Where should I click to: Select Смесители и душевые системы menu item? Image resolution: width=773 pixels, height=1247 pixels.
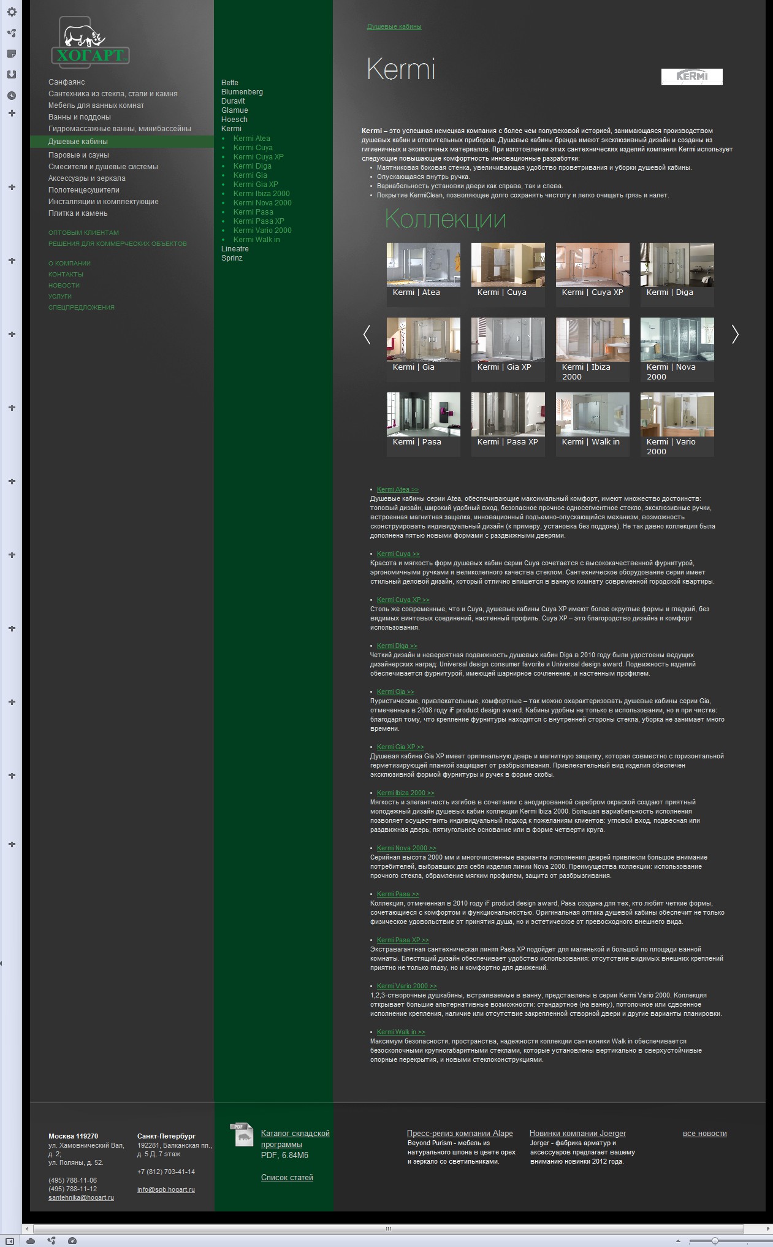click(103, 167)
